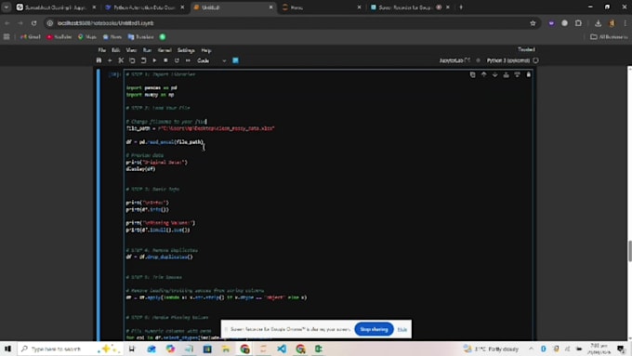
Task: Switch to the Screen Recorder browser tab
Action: 410,7
